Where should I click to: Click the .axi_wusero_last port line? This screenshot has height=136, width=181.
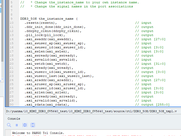point(59,76)
